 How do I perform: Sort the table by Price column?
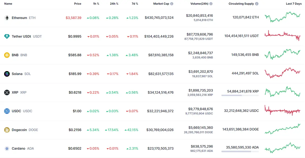[x=78, y=4]
